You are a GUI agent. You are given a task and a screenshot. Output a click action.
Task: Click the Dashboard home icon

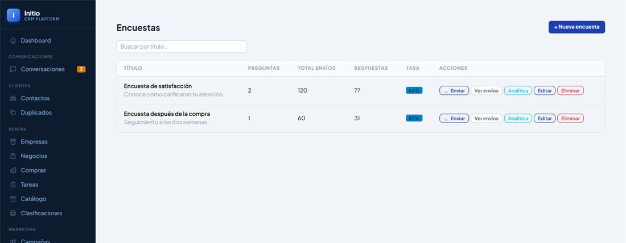pyautogui.click(x=13, y=41)
